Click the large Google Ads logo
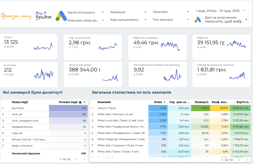The image size is (253, 164). (x=61, y=16)
